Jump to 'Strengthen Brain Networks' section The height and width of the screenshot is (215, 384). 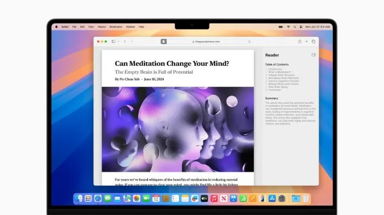pyautogui.click(x=283, y=78)
